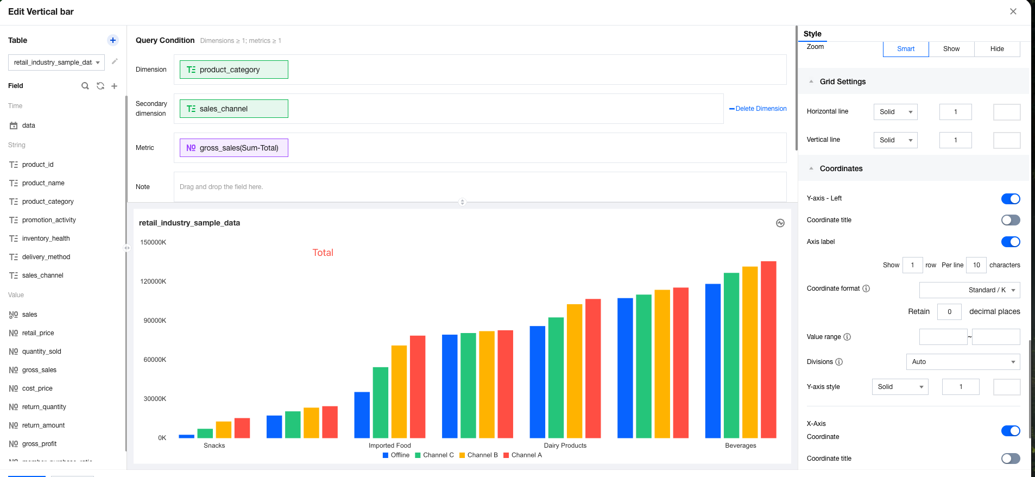The image size is (1035, 477).
Task: Open Horizontal line style dropdown
Action: 895,112
